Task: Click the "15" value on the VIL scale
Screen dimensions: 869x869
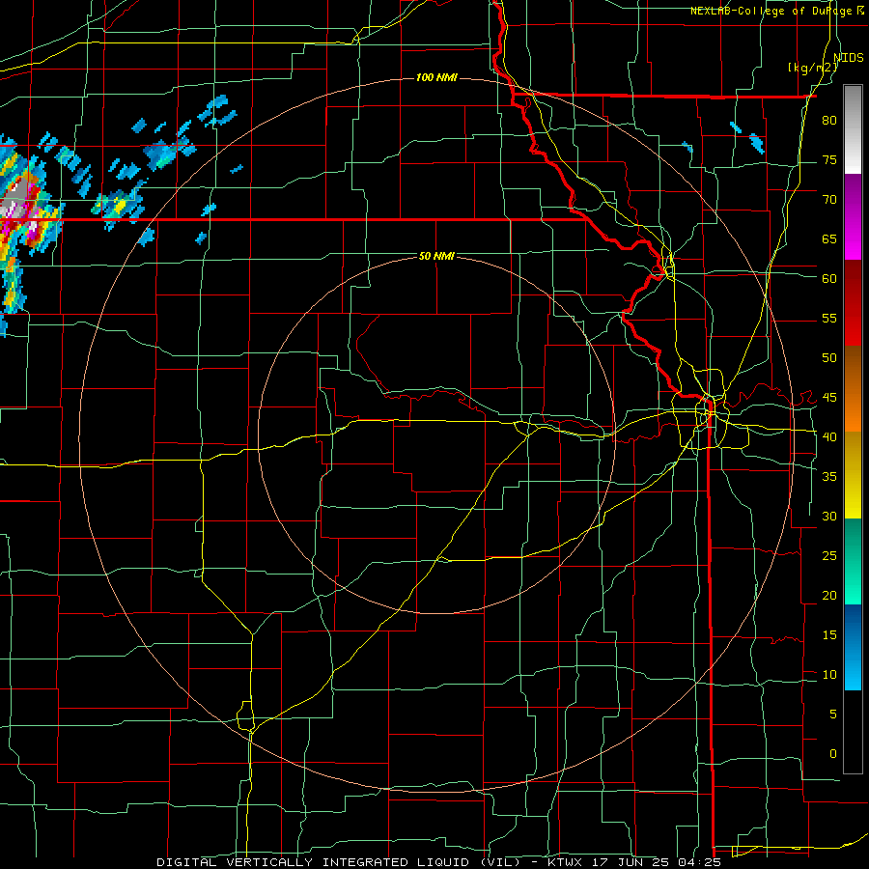Action: click(829, 634)
